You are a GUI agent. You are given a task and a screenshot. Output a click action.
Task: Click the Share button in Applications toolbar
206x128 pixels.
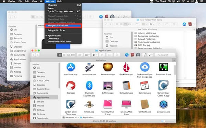[102, 55]
